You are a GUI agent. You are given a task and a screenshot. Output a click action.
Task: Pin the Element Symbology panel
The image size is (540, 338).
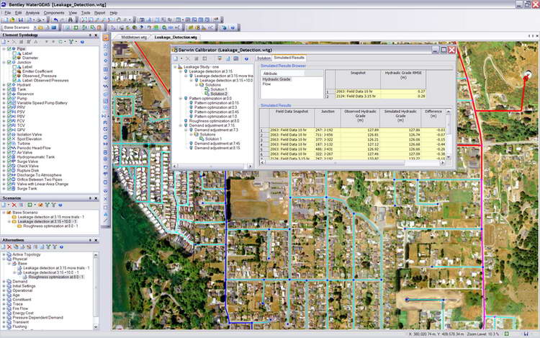pos(90,35)
